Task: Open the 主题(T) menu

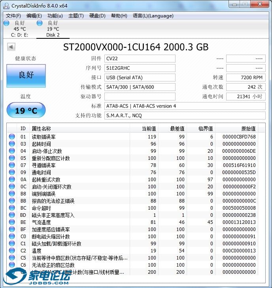Action: tap(76, 16)
